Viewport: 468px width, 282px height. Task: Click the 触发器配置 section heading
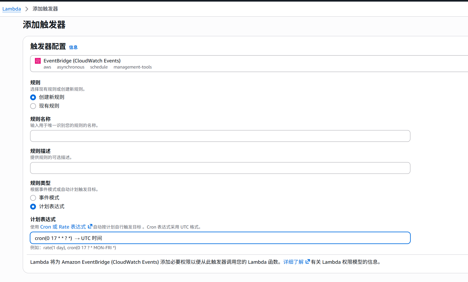tap(48, 46)
